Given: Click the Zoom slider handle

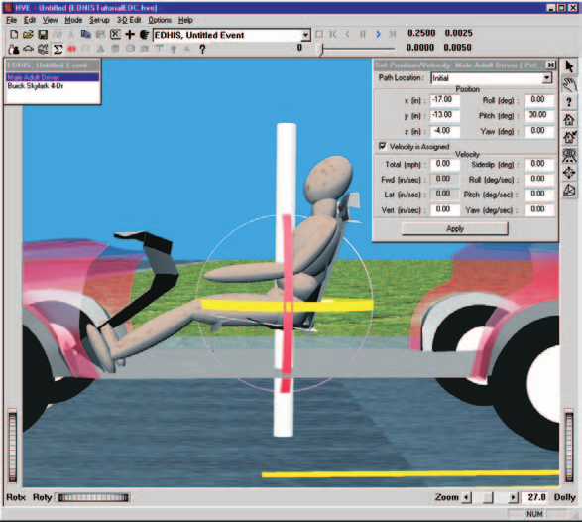Looking at the screenshot, I should (488, 497).
